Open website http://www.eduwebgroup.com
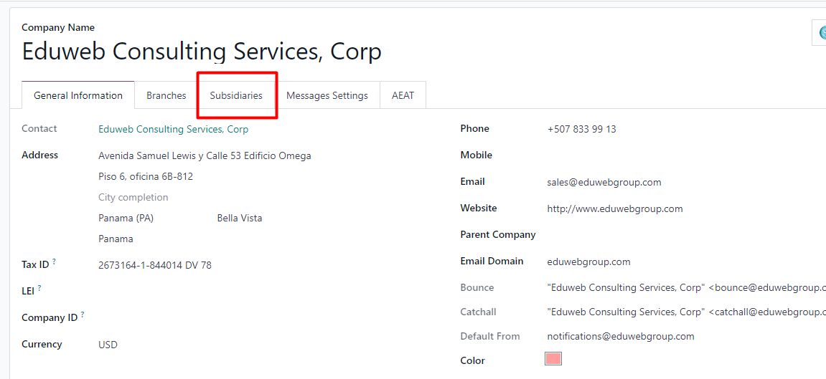This screenshot has width=826, height=379. click(x=615, y=208)
